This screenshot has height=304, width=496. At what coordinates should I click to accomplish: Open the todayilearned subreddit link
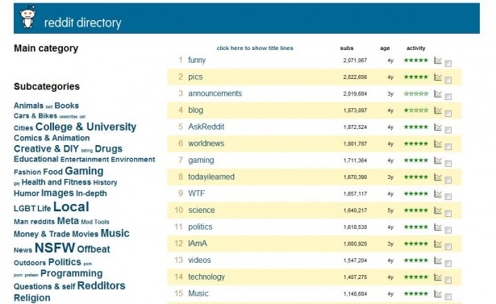(x=211, y=177)
